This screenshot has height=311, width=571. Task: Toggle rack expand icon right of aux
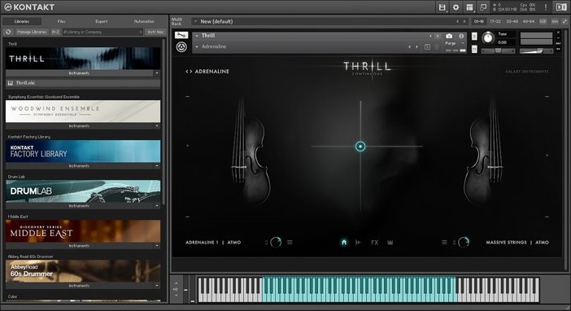[x=564, y=21]
